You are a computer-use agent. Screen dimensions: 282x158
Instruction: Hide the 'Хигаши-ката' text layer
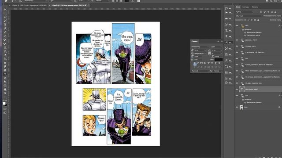[237, 46]
